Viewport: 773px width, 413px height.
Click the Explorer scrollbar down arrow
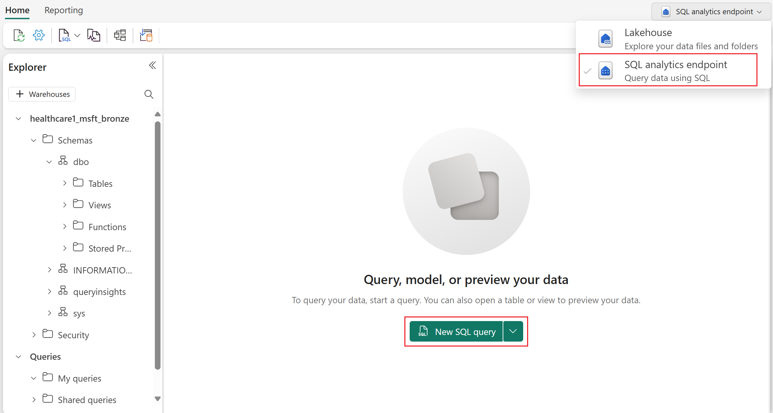coord(158,399)
